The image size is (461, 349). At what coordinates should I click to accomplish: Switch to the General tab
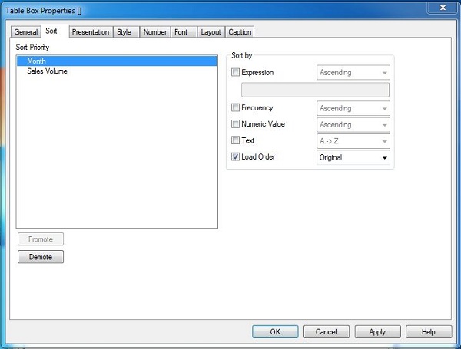[25, 32]
